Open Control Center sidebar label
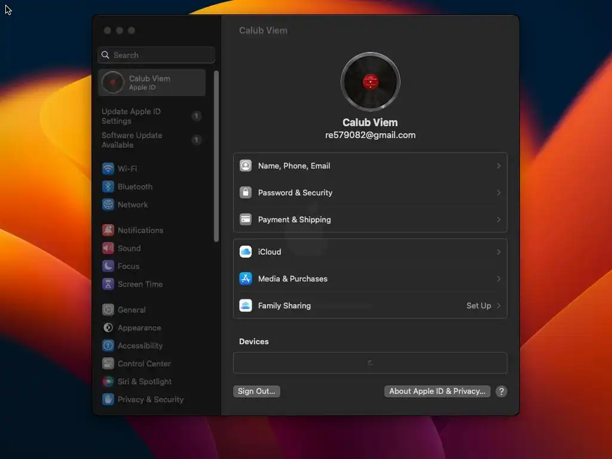 click(x=144, y=364)
